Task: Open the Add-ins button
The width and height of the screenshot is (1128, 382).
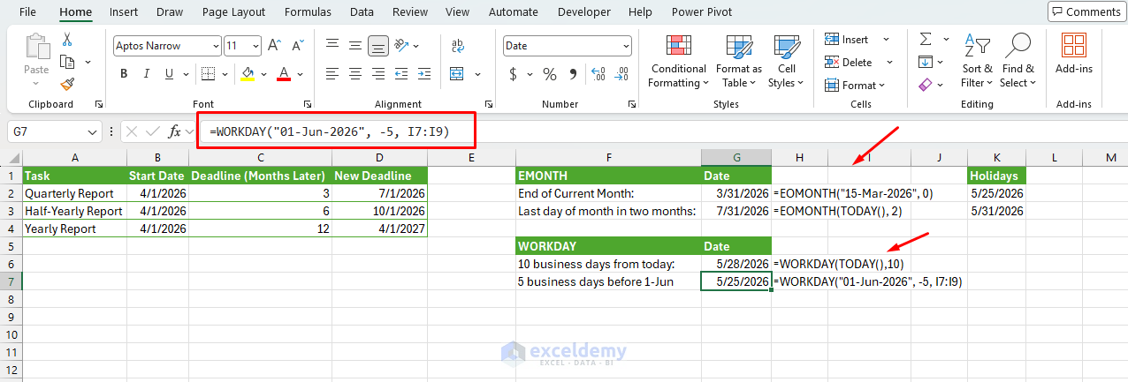Action: [x=1074, y=54]
